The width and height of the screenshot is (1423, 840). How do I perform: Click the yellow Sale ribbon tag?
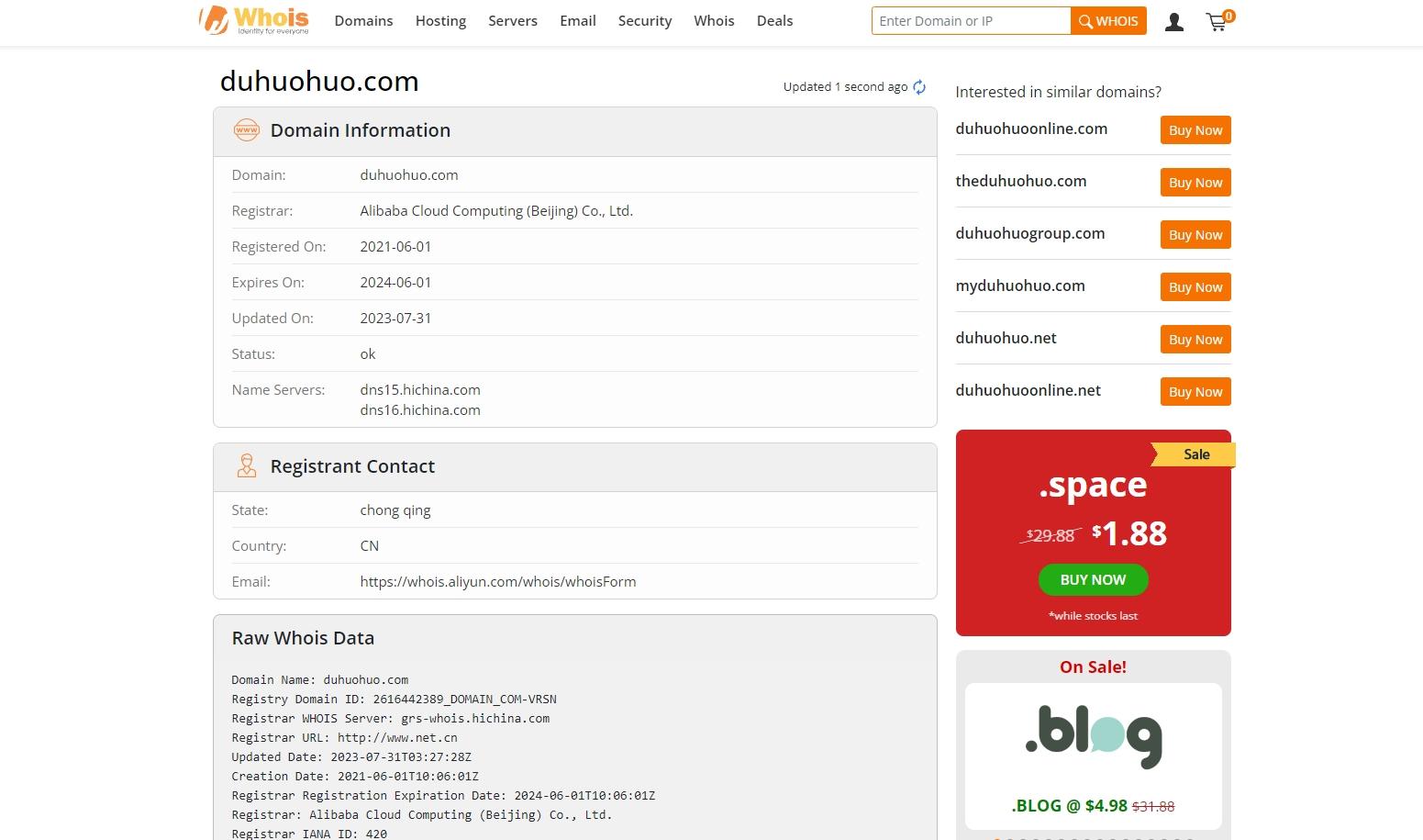pos(1195,454)
